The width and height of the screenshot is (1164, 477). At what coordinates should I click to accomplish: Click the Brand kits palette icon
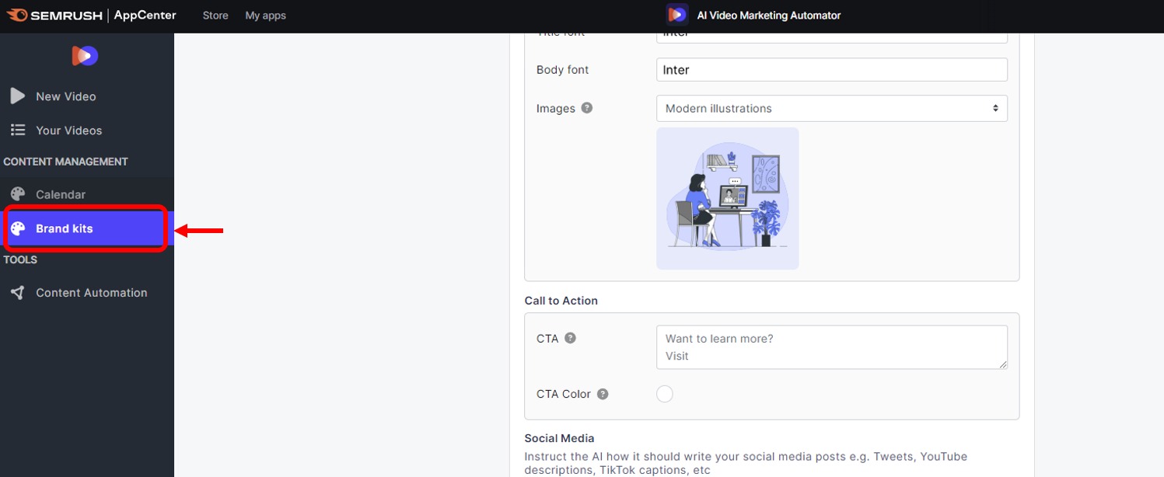tap(18, 228)
